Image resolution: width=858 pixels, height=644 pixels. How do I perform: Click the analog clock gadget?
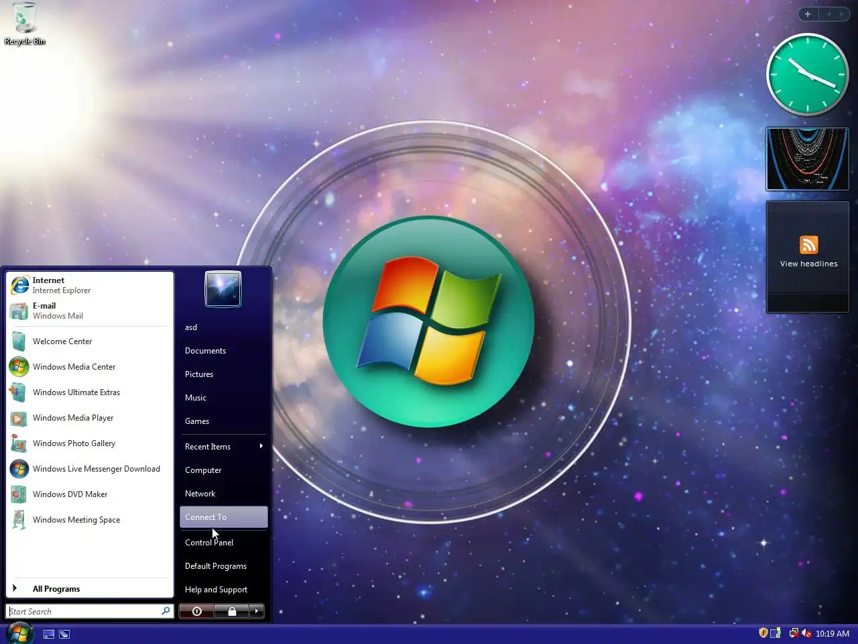808,74
